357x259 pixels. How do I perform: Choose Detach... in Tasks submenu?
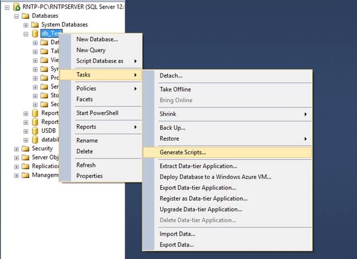(x=227, y=75)
